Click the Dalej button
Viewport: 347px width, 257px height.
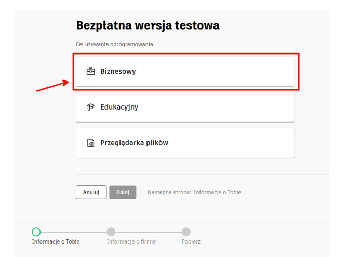[123, 192]
